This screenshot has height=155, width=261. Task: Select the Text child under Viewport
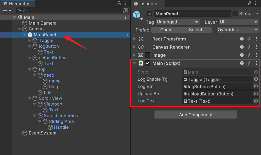click(54, 110)
